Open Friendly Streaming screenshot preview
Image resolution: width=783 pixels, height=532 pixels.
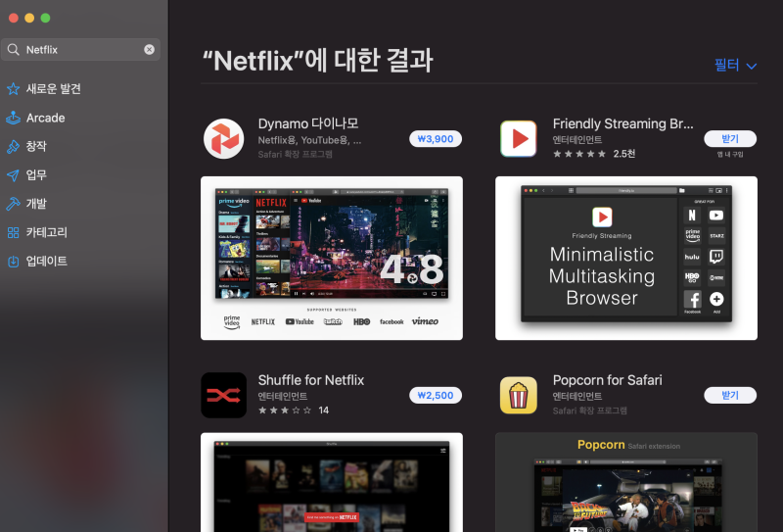tap(626, 258)
